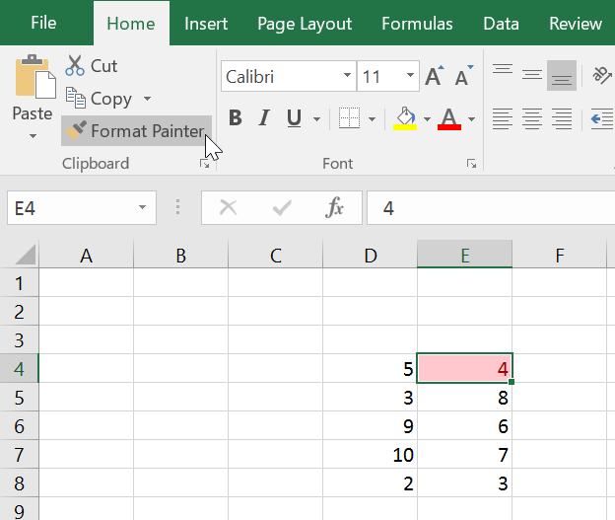Expand the Name Box dropdown arrow
This screenshot has height=520, width=615.
tap(142, 207)
